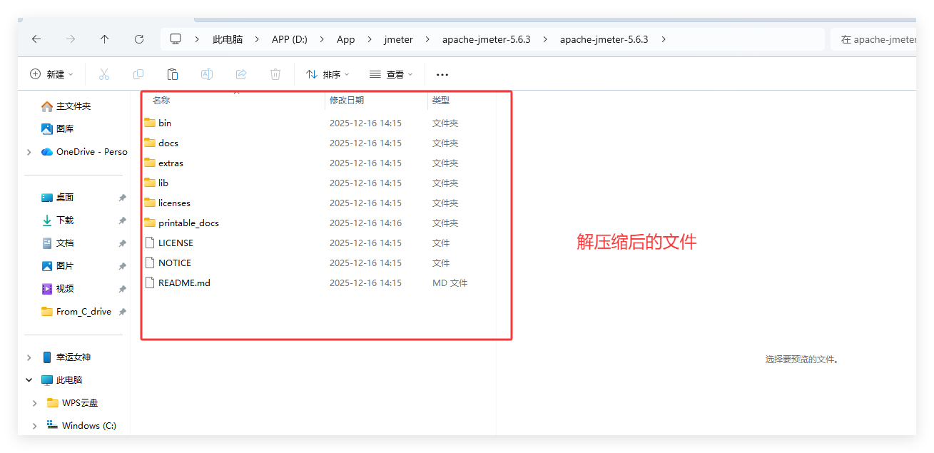Viewport: 934px width, 453px height.
Task: Click the lib folder icon
Action: (x=150, y=183)
